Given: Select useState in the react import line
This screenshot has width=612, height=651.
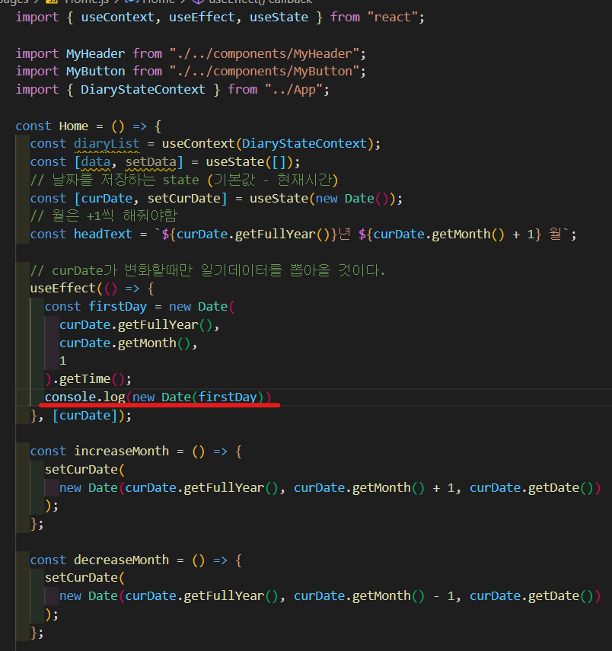Looking at the screenshot, I should point(279,18).
